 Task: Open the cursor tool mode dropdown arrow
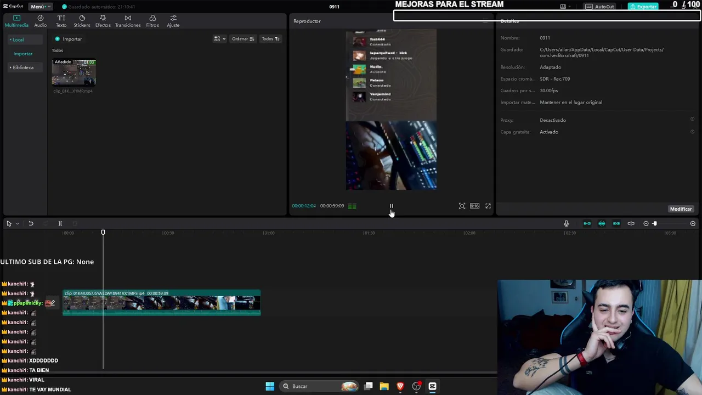[x=17, y=223]
